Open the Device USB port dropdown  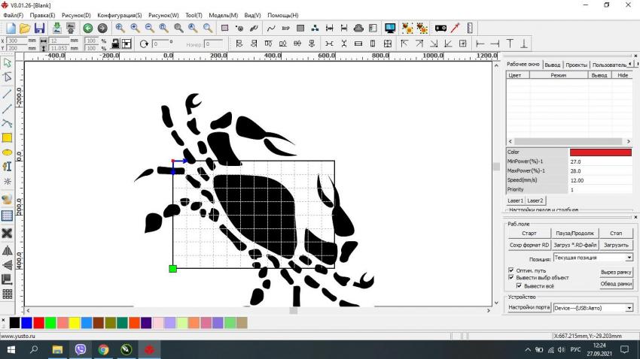coord(629,307)
